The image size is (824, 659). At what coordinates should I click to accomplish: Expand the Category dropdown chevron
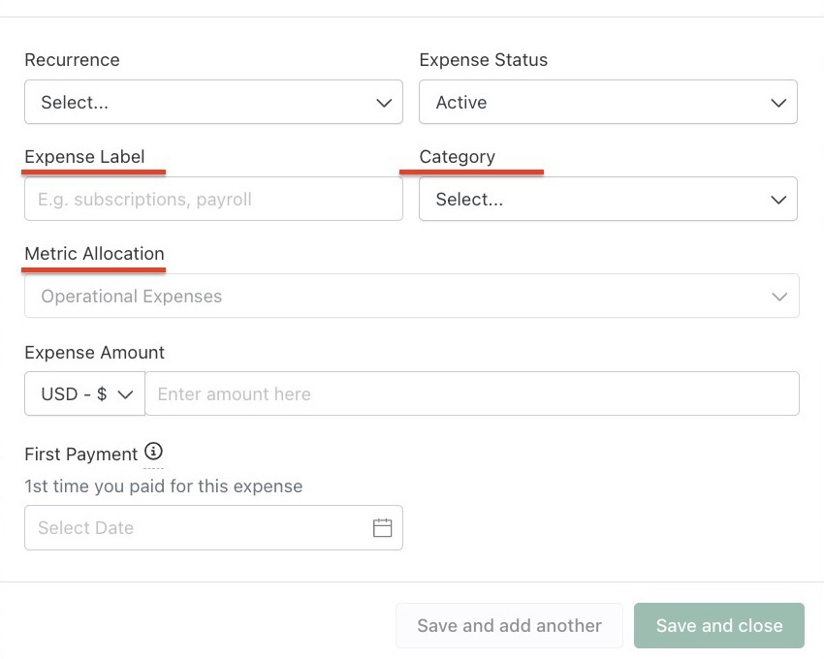778,200
